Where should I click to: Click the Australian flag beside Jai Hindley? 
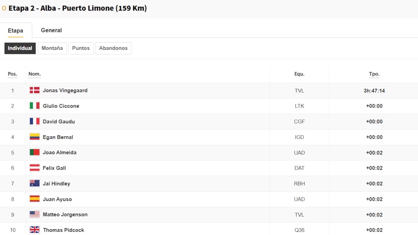tap(35, 184)
